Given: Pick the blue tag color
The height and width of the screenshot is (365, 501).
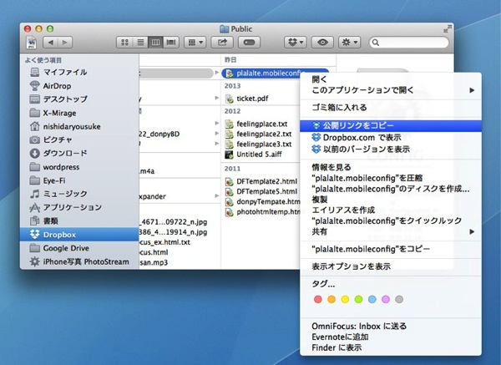Looking at the screenshot, I should [372, 300].
